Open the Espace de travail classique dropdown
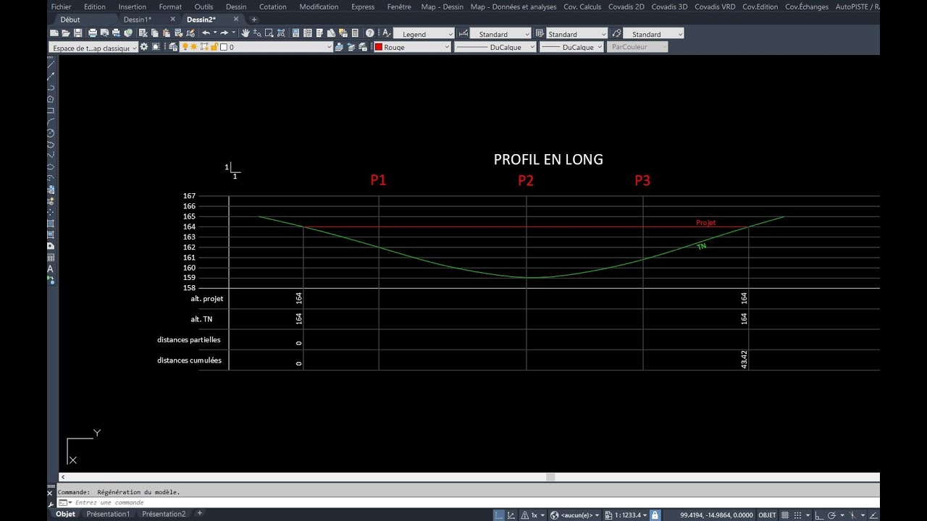927x521 pixels. coord(93,48)
